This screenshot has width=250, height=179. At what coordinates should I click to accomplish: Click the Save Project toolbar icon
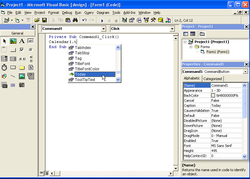click(44, 20)
